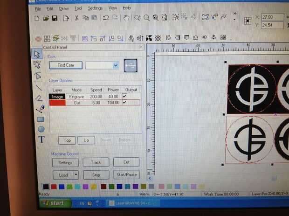Click the Y coordinate field showing 24.54
Viewport: 289px width, 216px height.
[272, 25]
